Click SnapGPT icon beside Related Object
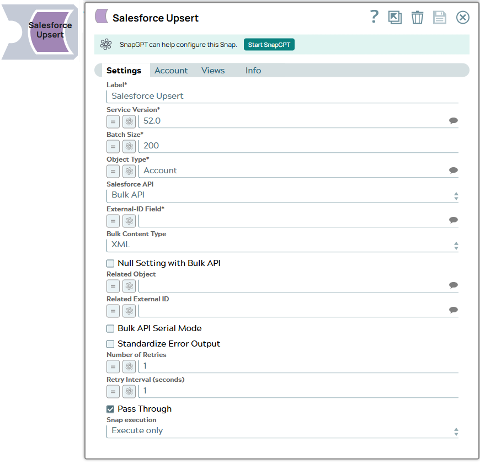This screenshot has height=463, width=480. [x=129, y=286]
